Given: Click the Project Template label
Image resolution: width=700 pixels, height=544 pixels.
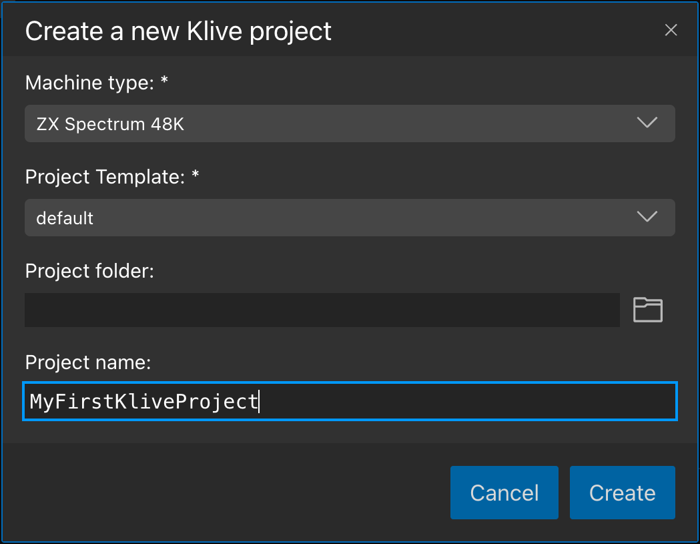Looking at the screenshot, I should 112,177.
